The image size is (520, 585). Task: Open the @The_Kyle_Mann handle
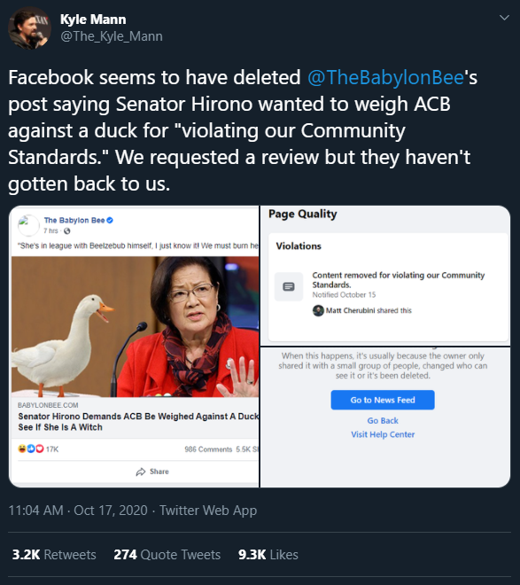click(112, 36)
